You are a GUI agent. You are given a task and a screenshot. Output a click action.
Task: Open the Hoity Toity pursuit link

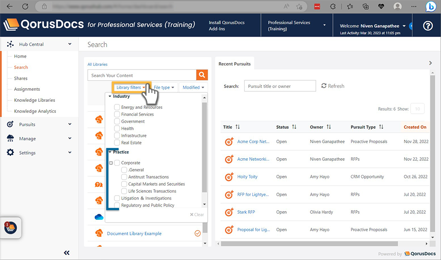[x=247, y=177]
